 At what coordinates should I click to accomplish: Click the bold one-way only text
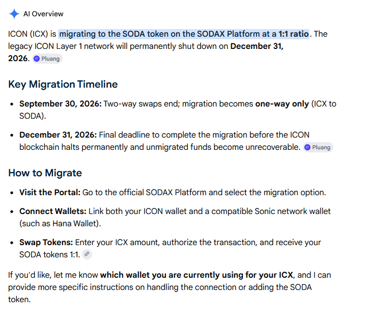click(282, 103)
